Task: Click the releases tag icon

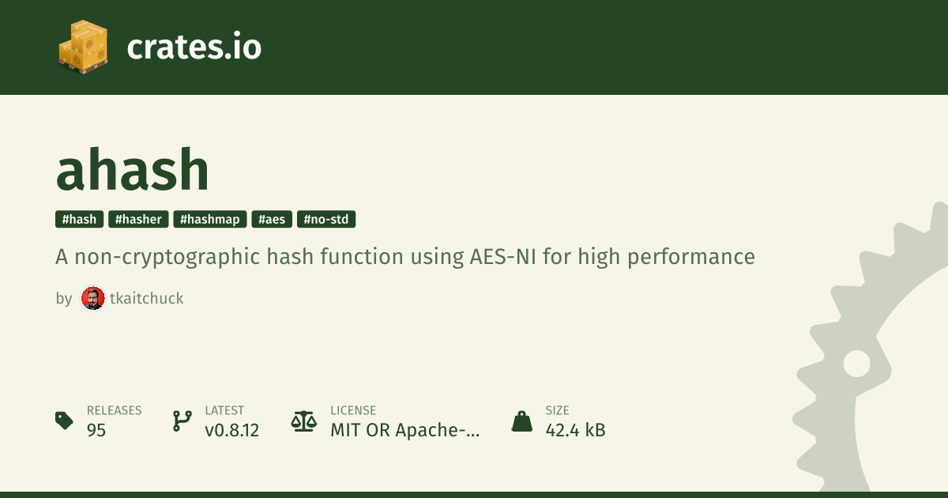Action: click(64, 421)
